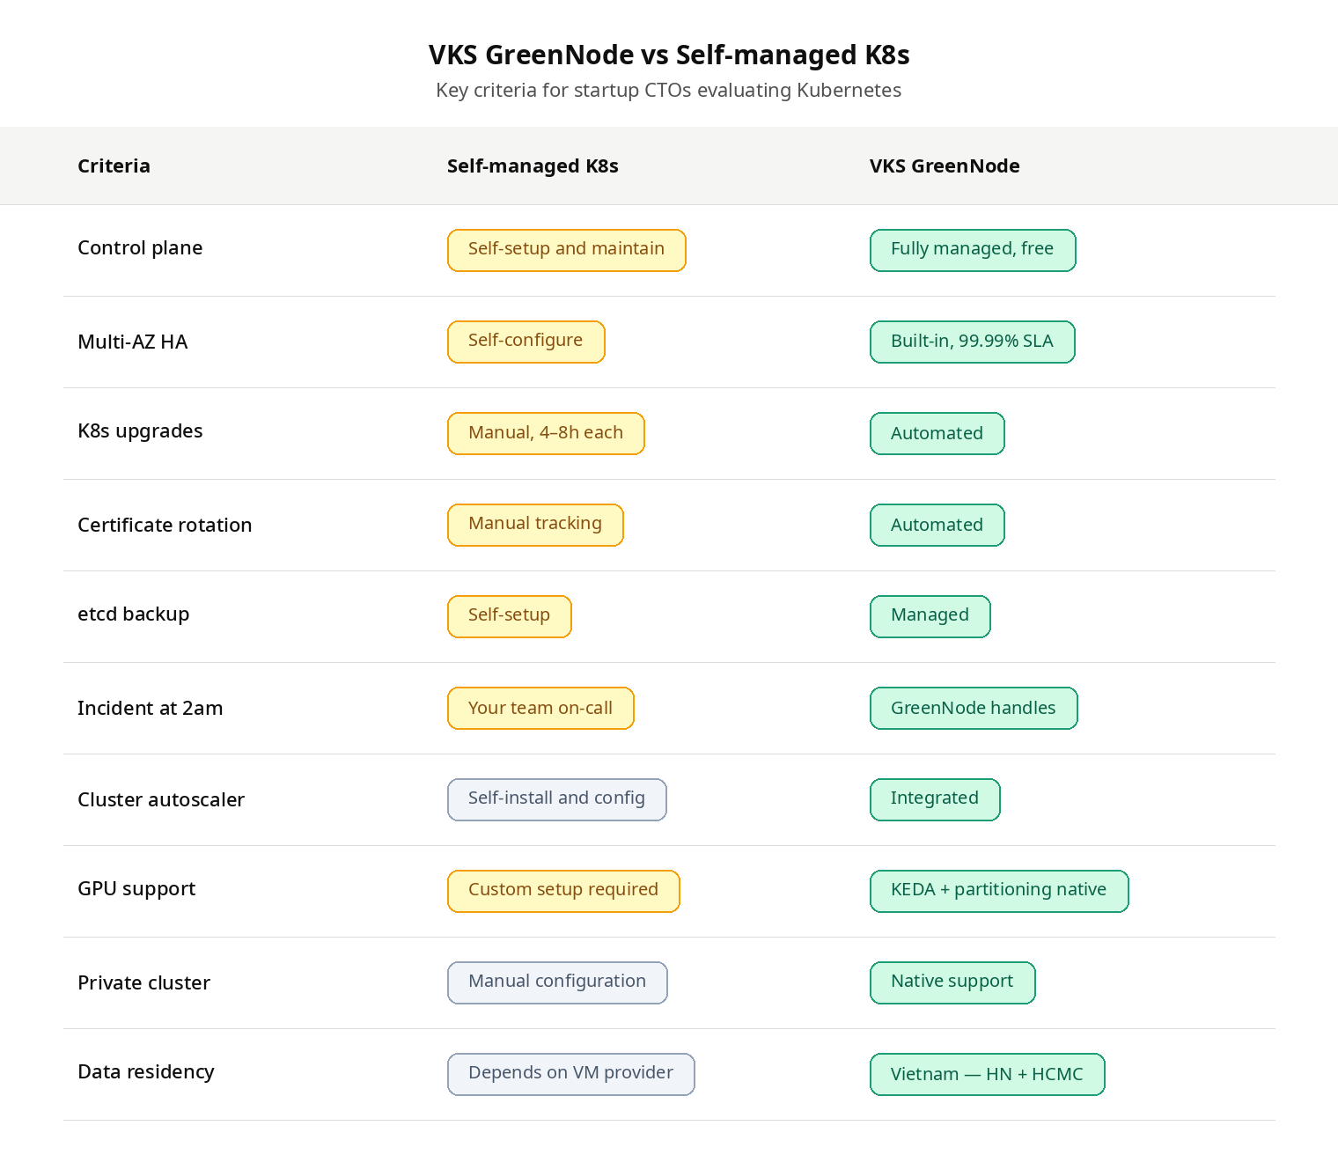This screenshot has height=1155, width=1338.
Task: Choose the 'Built-in, 99.99% SLA' badge
Action: pyautogui.click(x=973, y=342)
